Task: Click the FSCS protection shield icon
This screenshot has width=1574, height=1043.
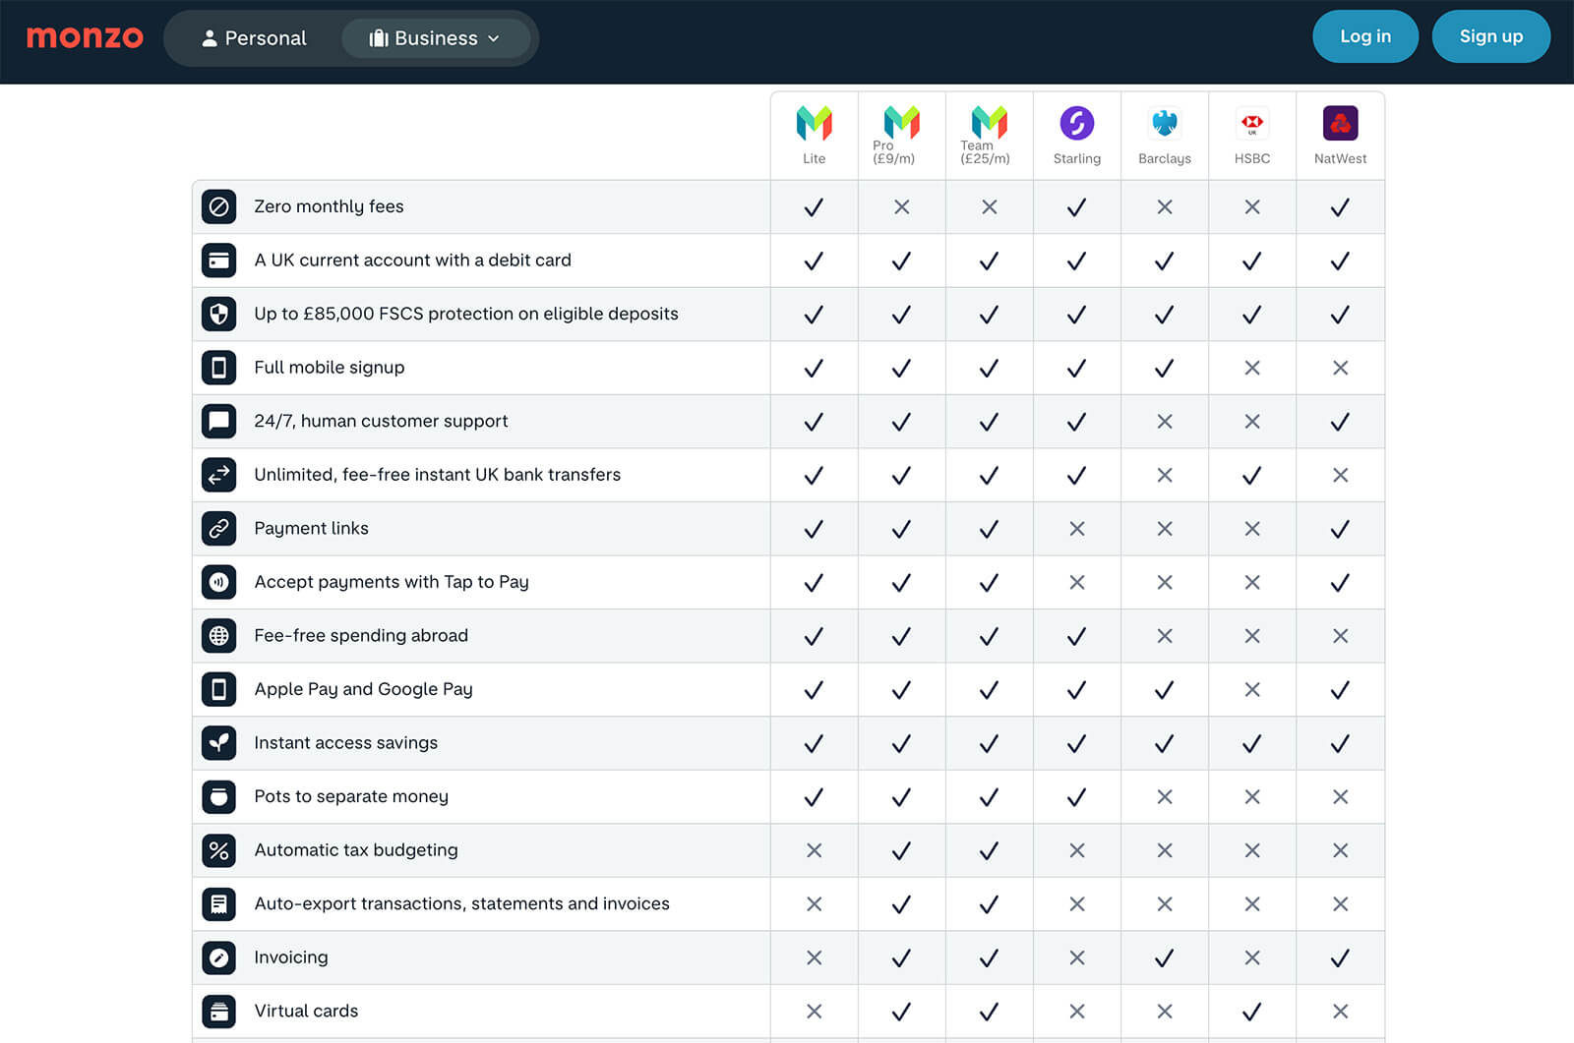Action: coord(219,314)
